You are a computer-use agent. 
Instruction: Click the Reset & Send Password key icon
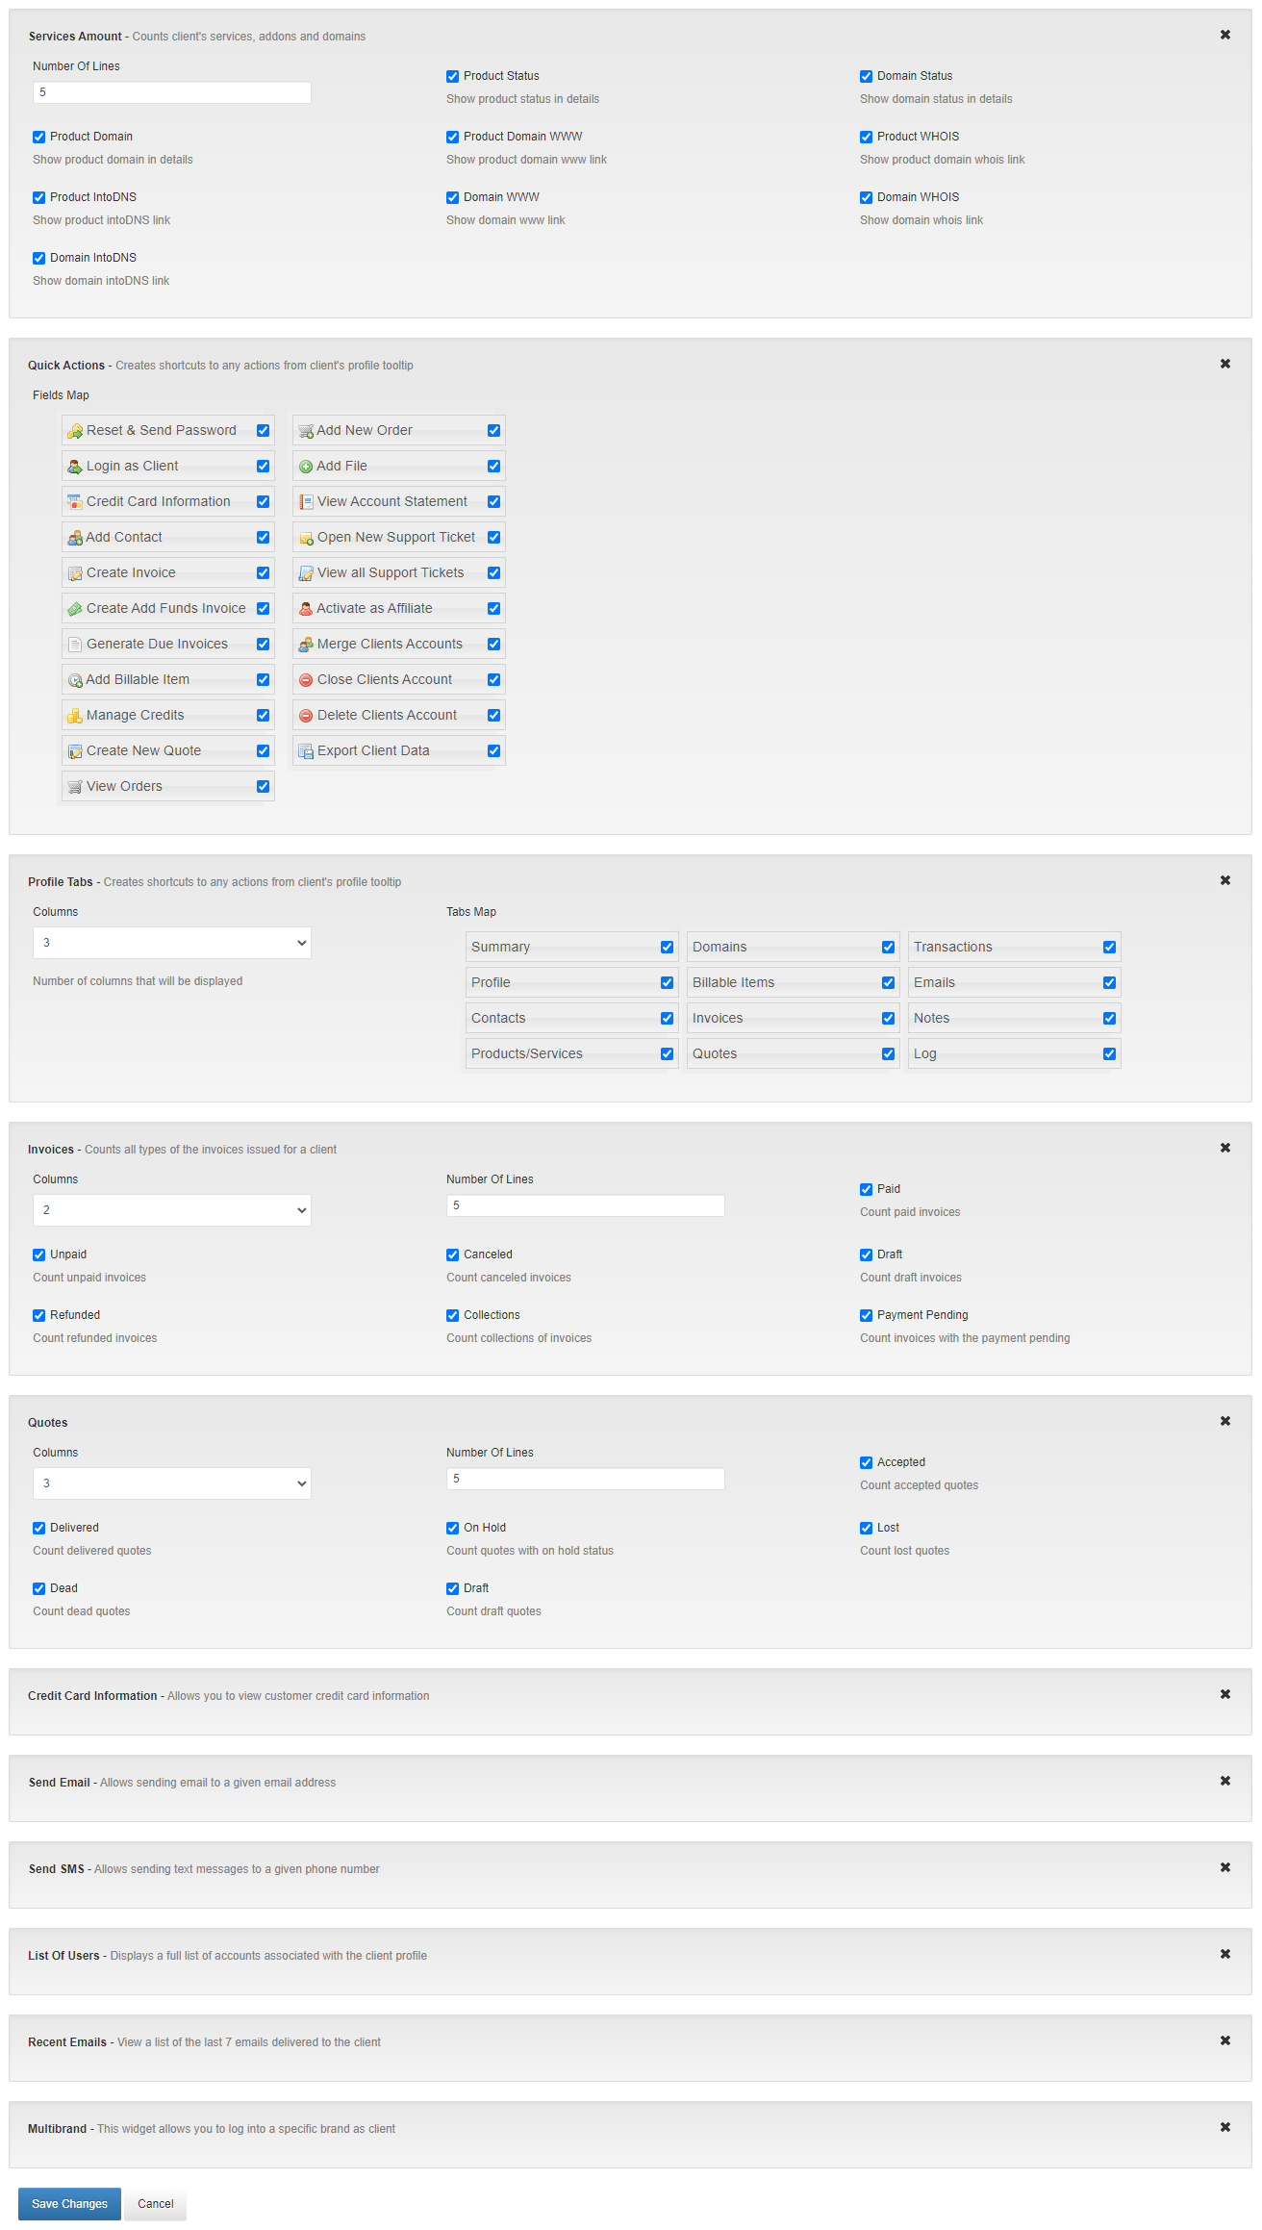(74, 431)
